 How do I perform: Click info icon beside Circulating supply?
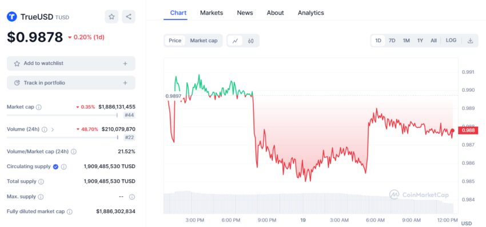click(63, 167)
